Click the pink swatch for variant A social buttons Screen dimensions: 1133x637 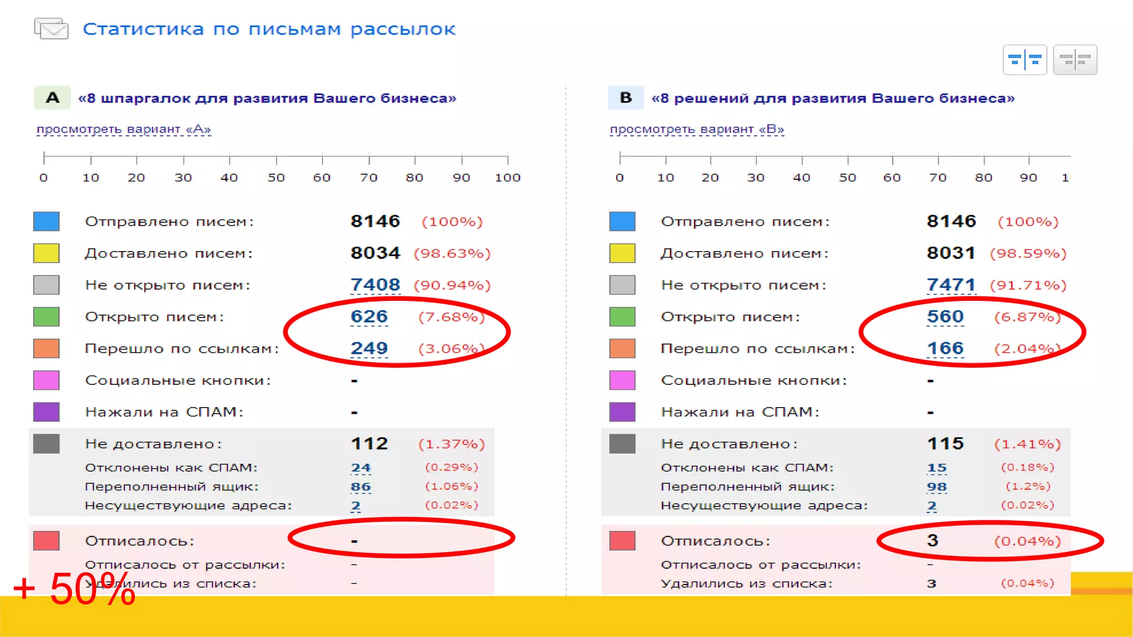[x=46, y=380]
